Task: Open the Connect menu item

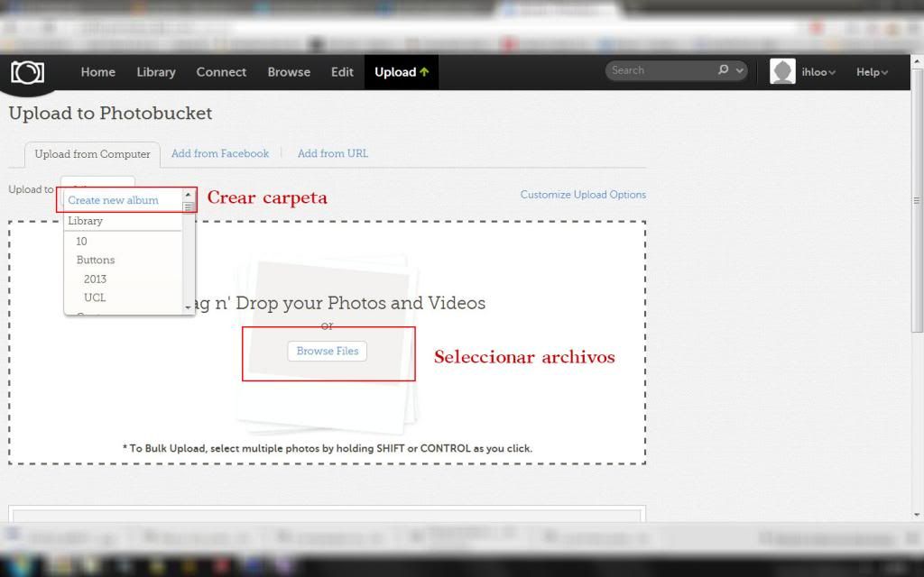Action: click(x=221, y=72)
